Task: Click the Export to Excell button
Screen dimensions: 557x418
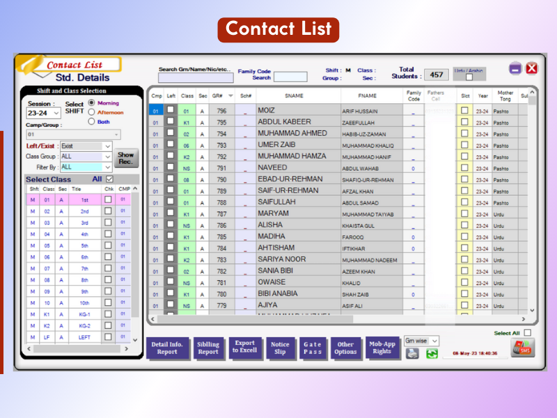Action: (x=244, y=347)
